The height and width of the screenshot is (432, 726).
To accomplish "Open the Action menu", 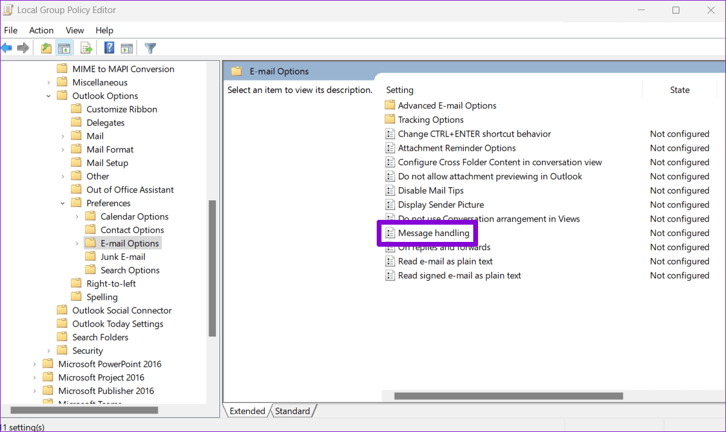I will [x=41, y=30].
